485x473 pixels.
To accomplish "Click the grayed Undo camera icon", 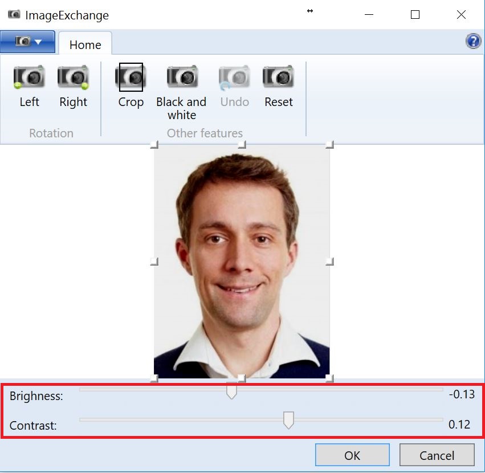I will click(x=234, y=77).
